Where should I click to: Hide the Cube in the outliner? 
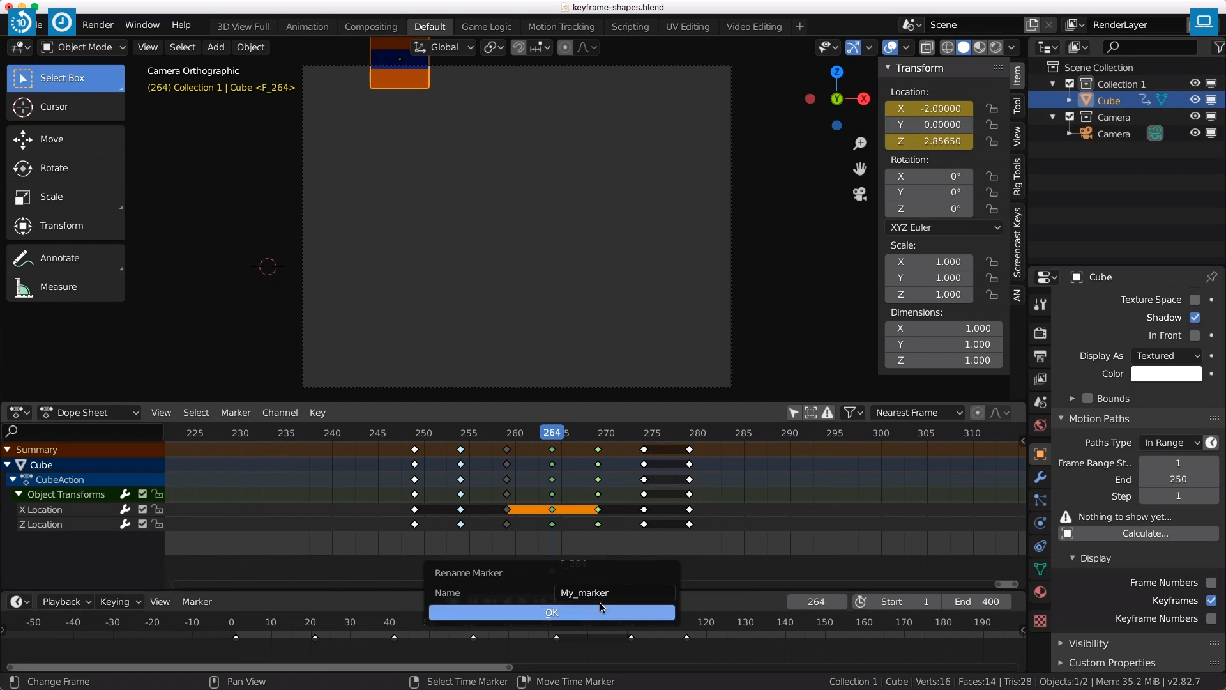point(1195,100)
